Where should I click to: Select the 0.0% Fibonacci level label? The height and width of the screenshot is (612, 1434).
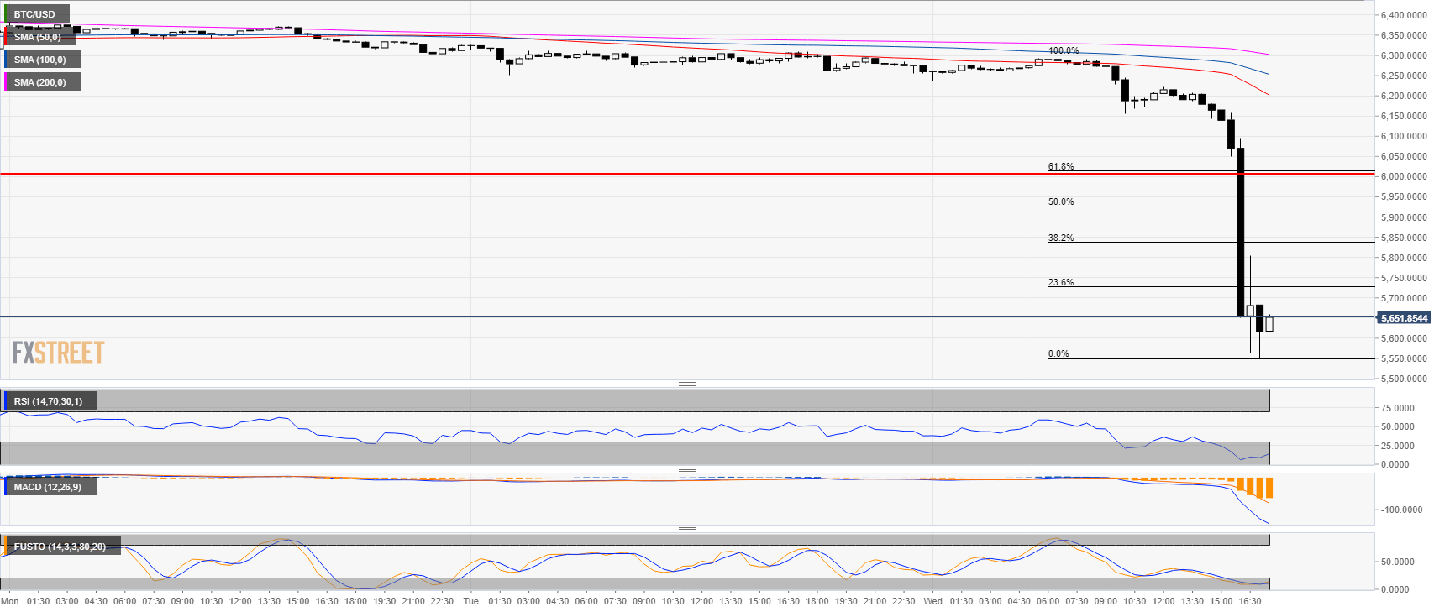1058,353
